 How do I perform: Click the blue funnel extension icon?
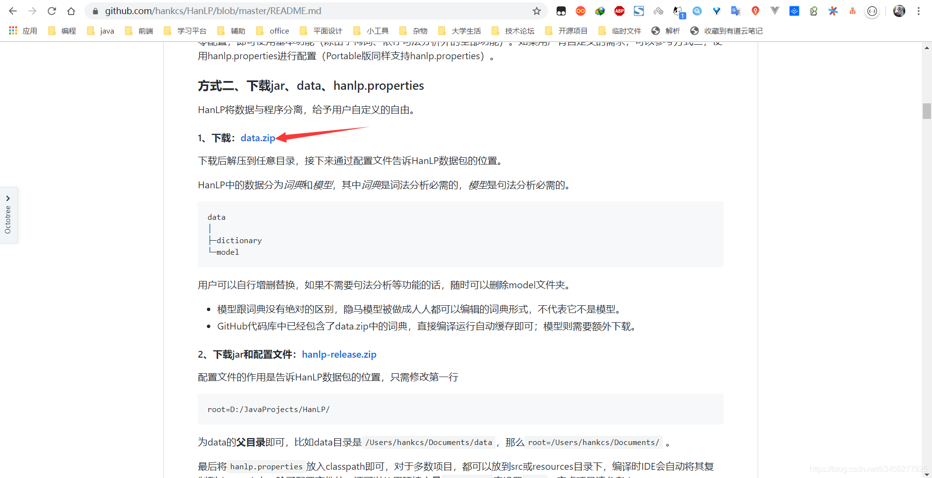pos(716,11)
